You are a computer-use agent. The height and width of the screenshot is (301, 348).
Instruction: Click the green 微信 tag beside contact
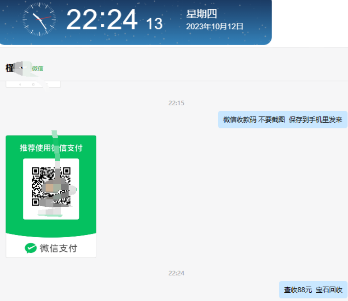click(38, 68)
